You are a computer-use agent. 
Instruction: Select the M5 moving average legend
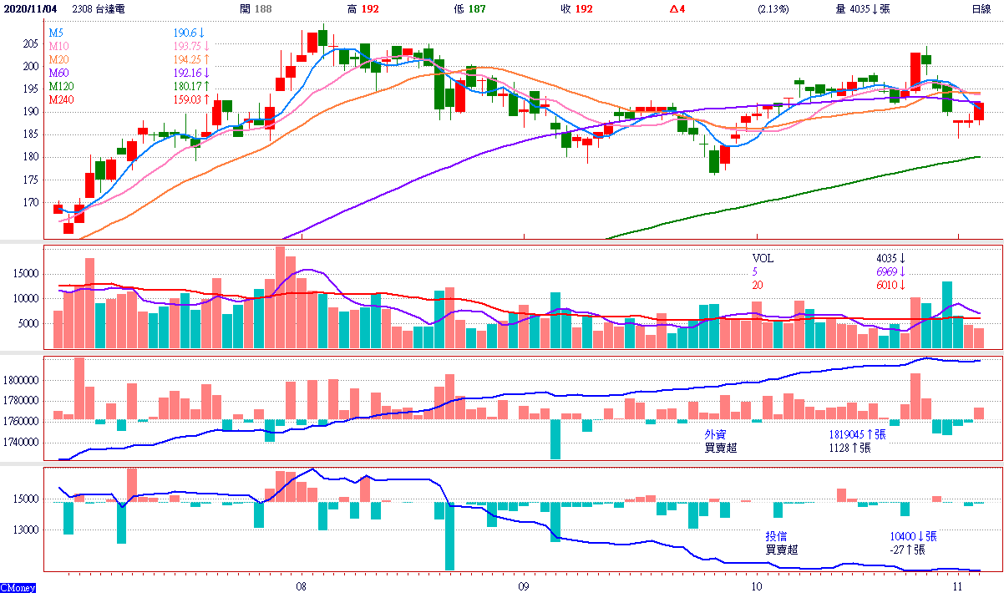pyautogui.click(x=56, y=33)
